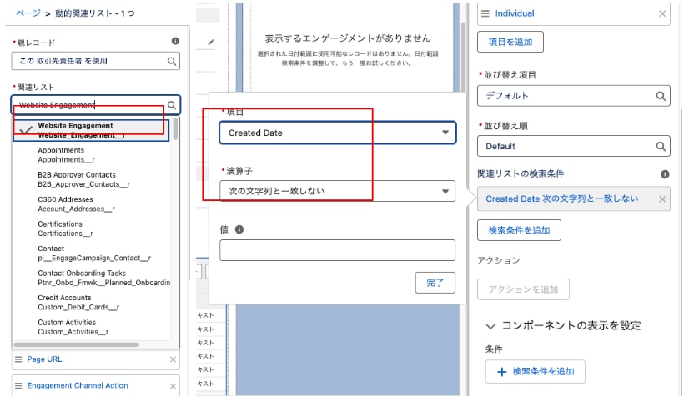Click search icon in 親レコード field
689x397 pixels.
pos(172,61)
